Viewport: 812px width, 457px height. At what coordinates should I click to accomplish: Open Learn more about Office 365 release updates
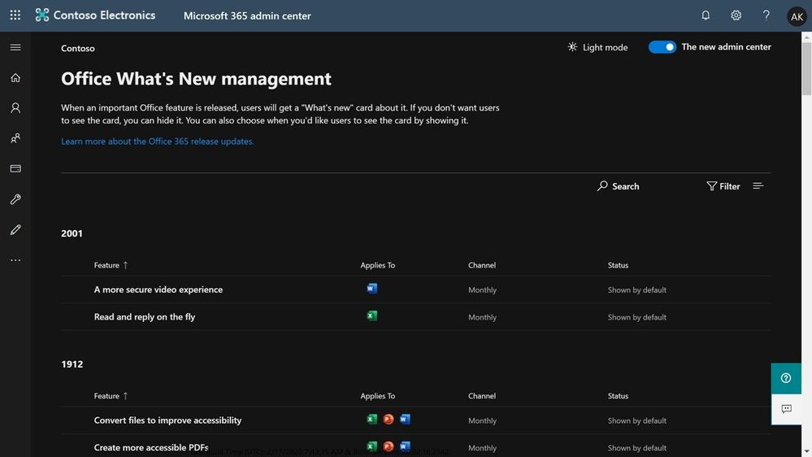coord(158,141)
